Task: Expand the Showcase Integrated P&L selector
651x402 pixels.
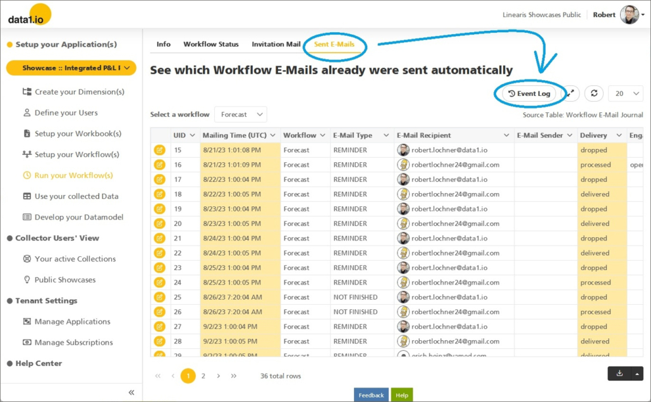Action: coord(71,68)
